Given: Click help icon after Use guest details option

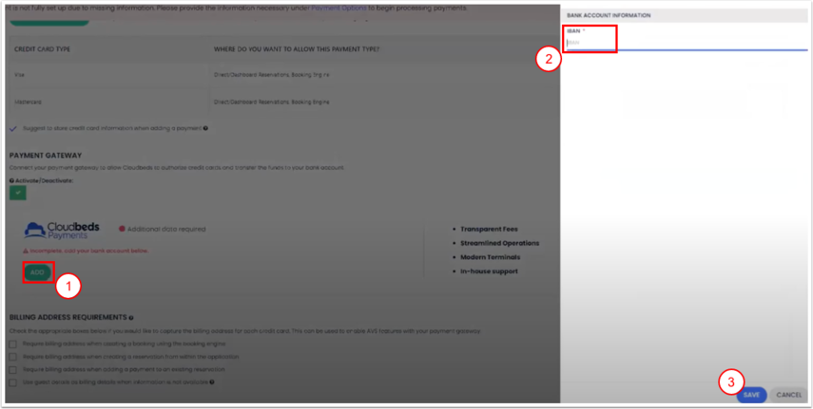Looking at the screenshot, I should (x=211, y=382).
